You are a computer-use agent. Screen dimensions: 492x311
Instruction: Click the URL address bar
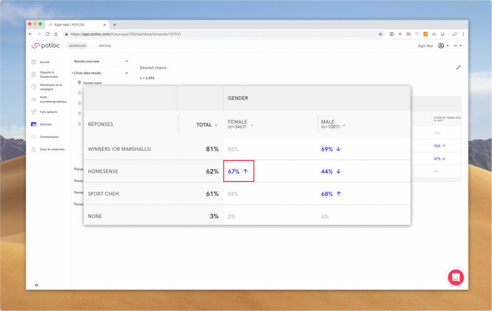[220, 34]
